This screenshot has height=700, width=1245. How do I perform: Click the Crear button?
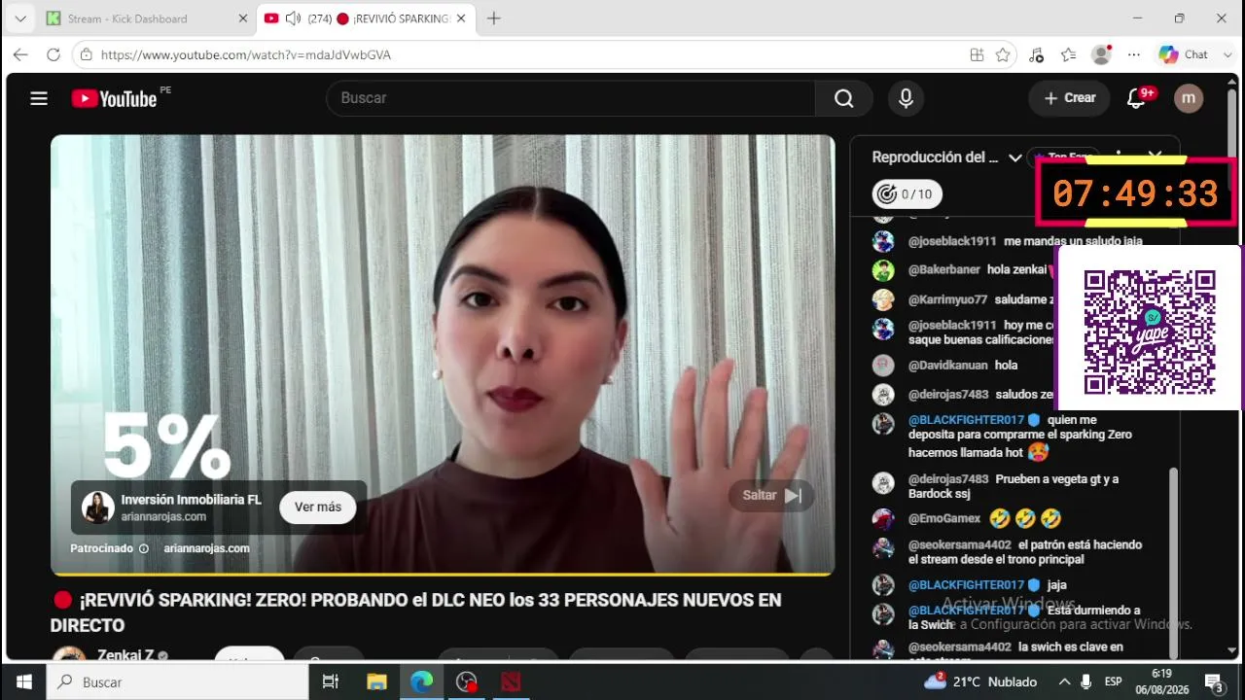click(1069, 98)
